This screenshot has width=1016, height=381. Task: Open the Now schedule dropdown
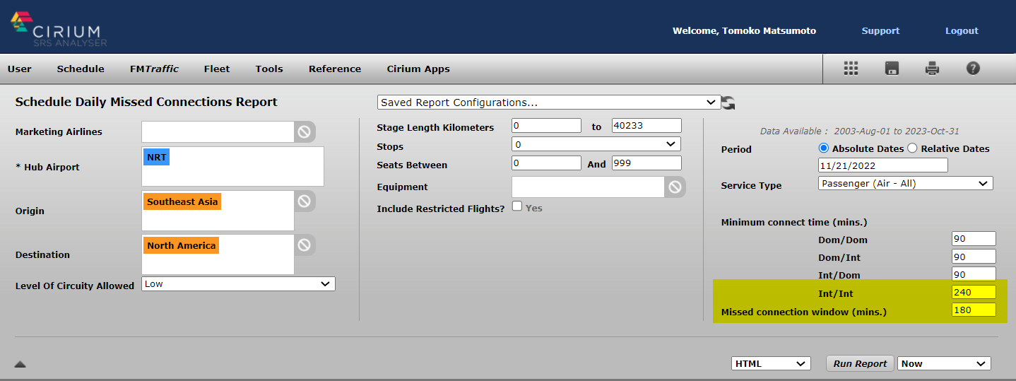[x=944, y=363]
